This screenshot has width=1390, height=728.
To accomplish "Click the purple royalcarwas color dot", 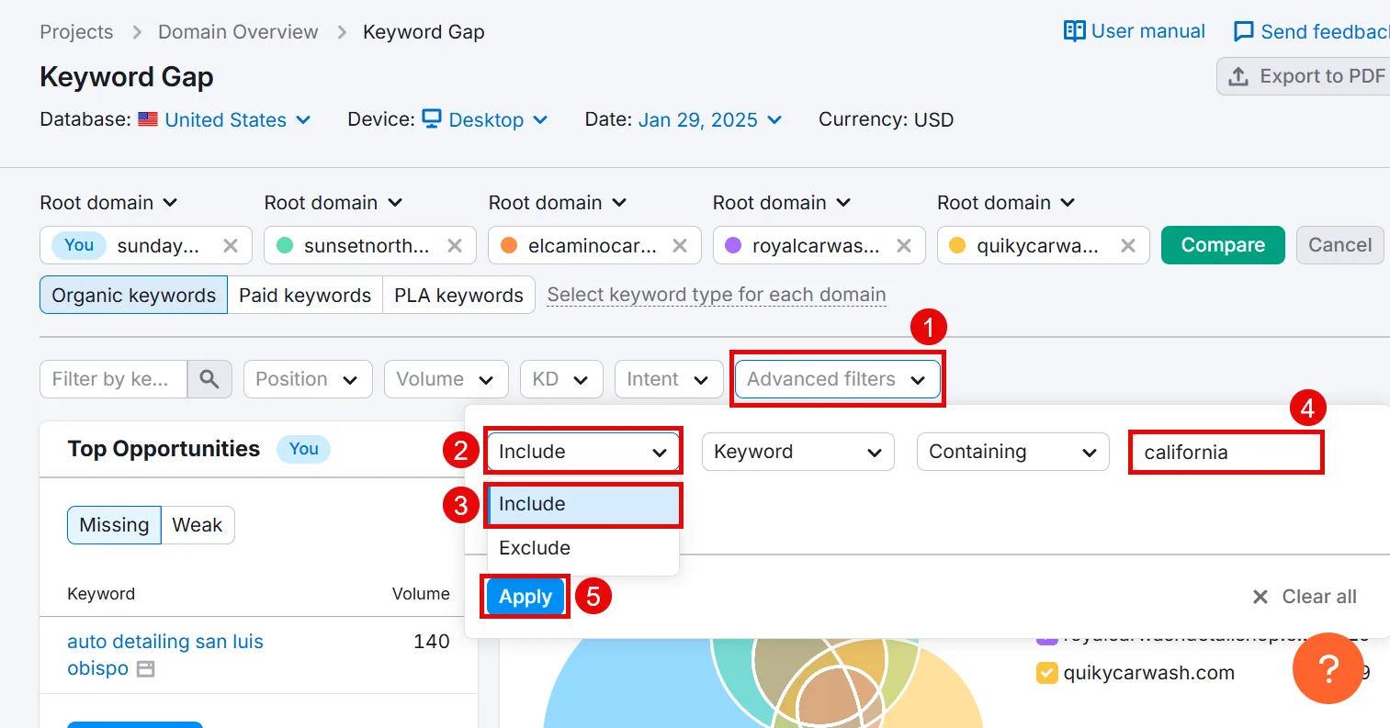I will coord(733,245).
